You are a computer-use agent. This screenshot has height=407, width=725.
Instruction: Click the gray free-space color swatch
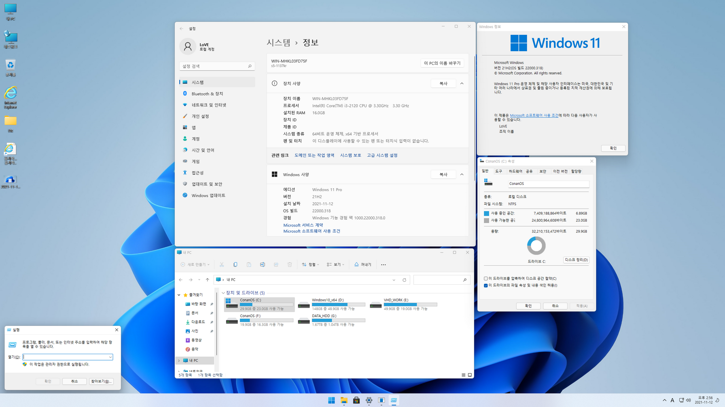pyautogui.click(x=486, y=220)
